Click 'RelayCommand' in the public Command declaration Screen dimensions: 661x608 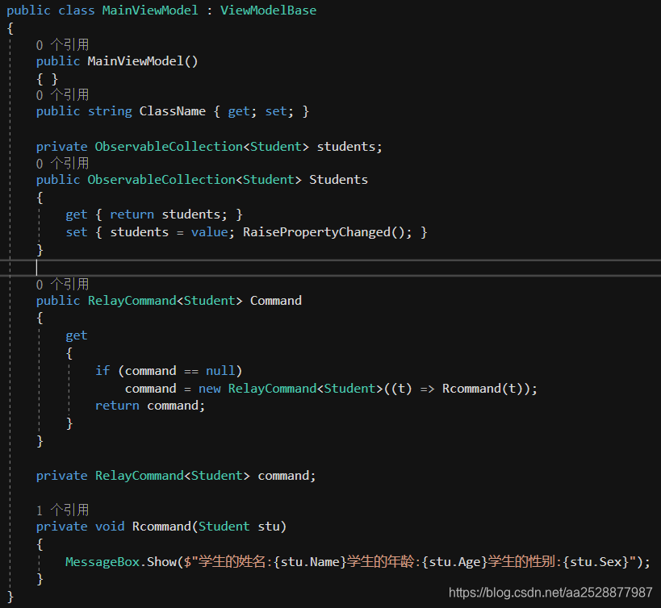(132, 301)
